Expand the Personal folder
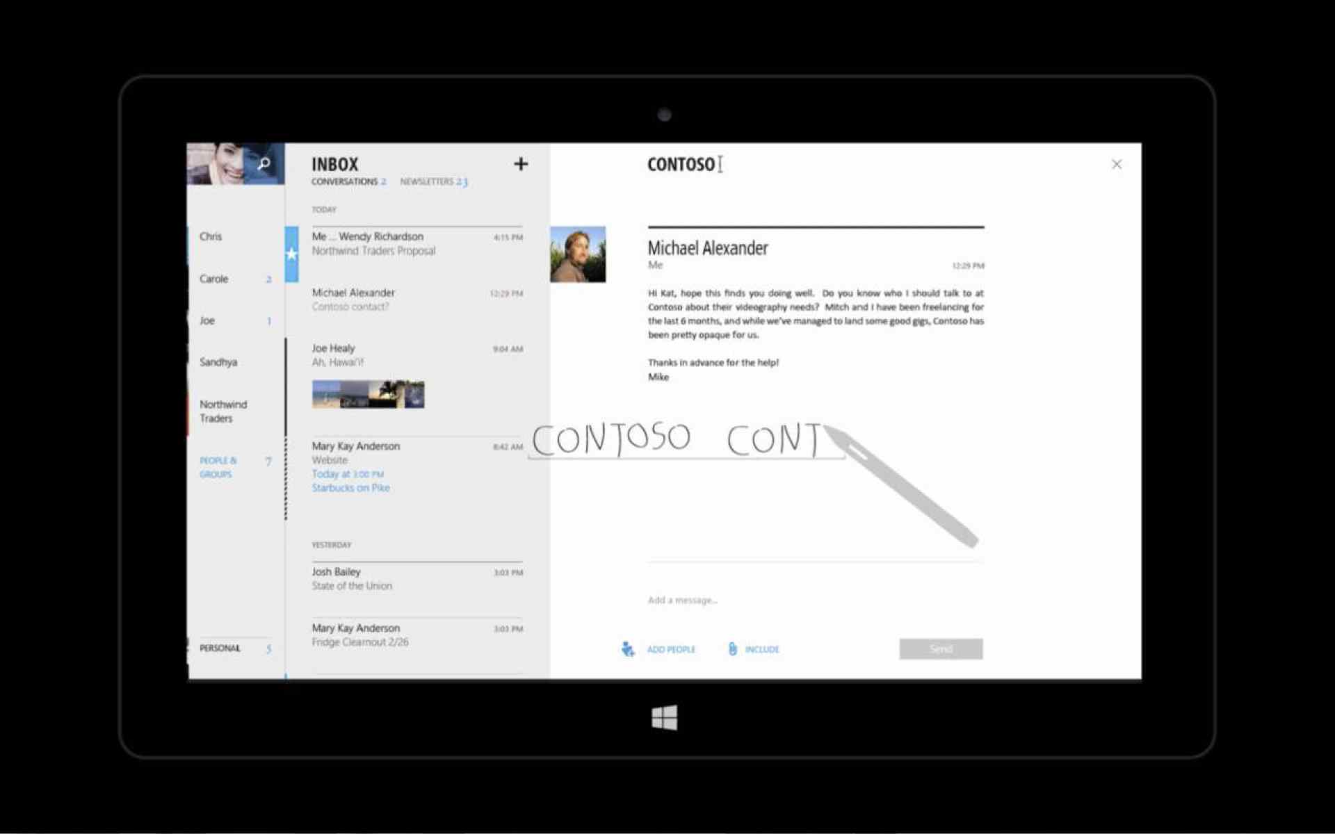The image size is (1335, 834). [x=219, y=648]
